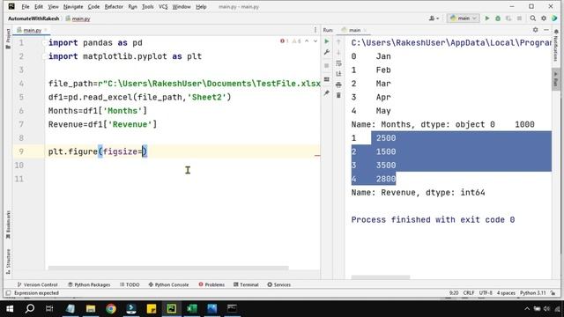The height and width of the screenshot is (317, 564).
Task: Open the main run configuration dropdown
Action: [x=464, y=18]
